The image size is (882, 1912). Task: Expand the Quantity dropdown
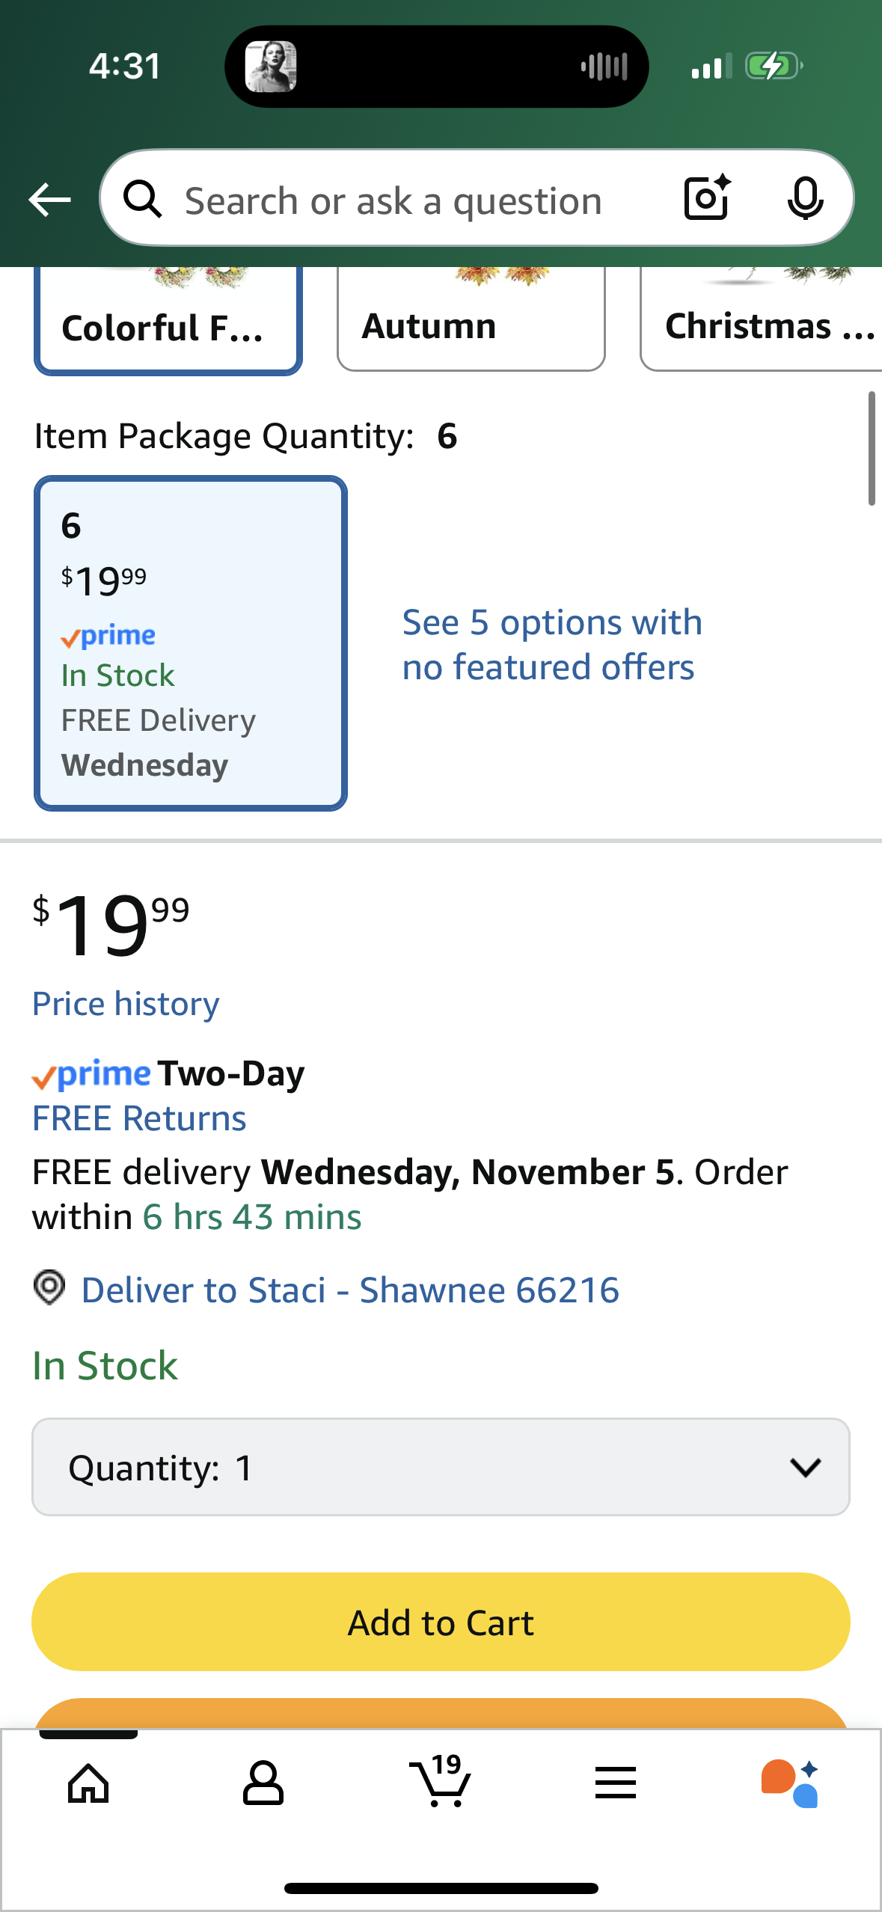441,1467
